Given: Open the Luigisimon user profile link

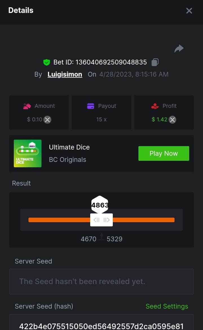Looking at the screenshot, I should [x=65, y=74].
